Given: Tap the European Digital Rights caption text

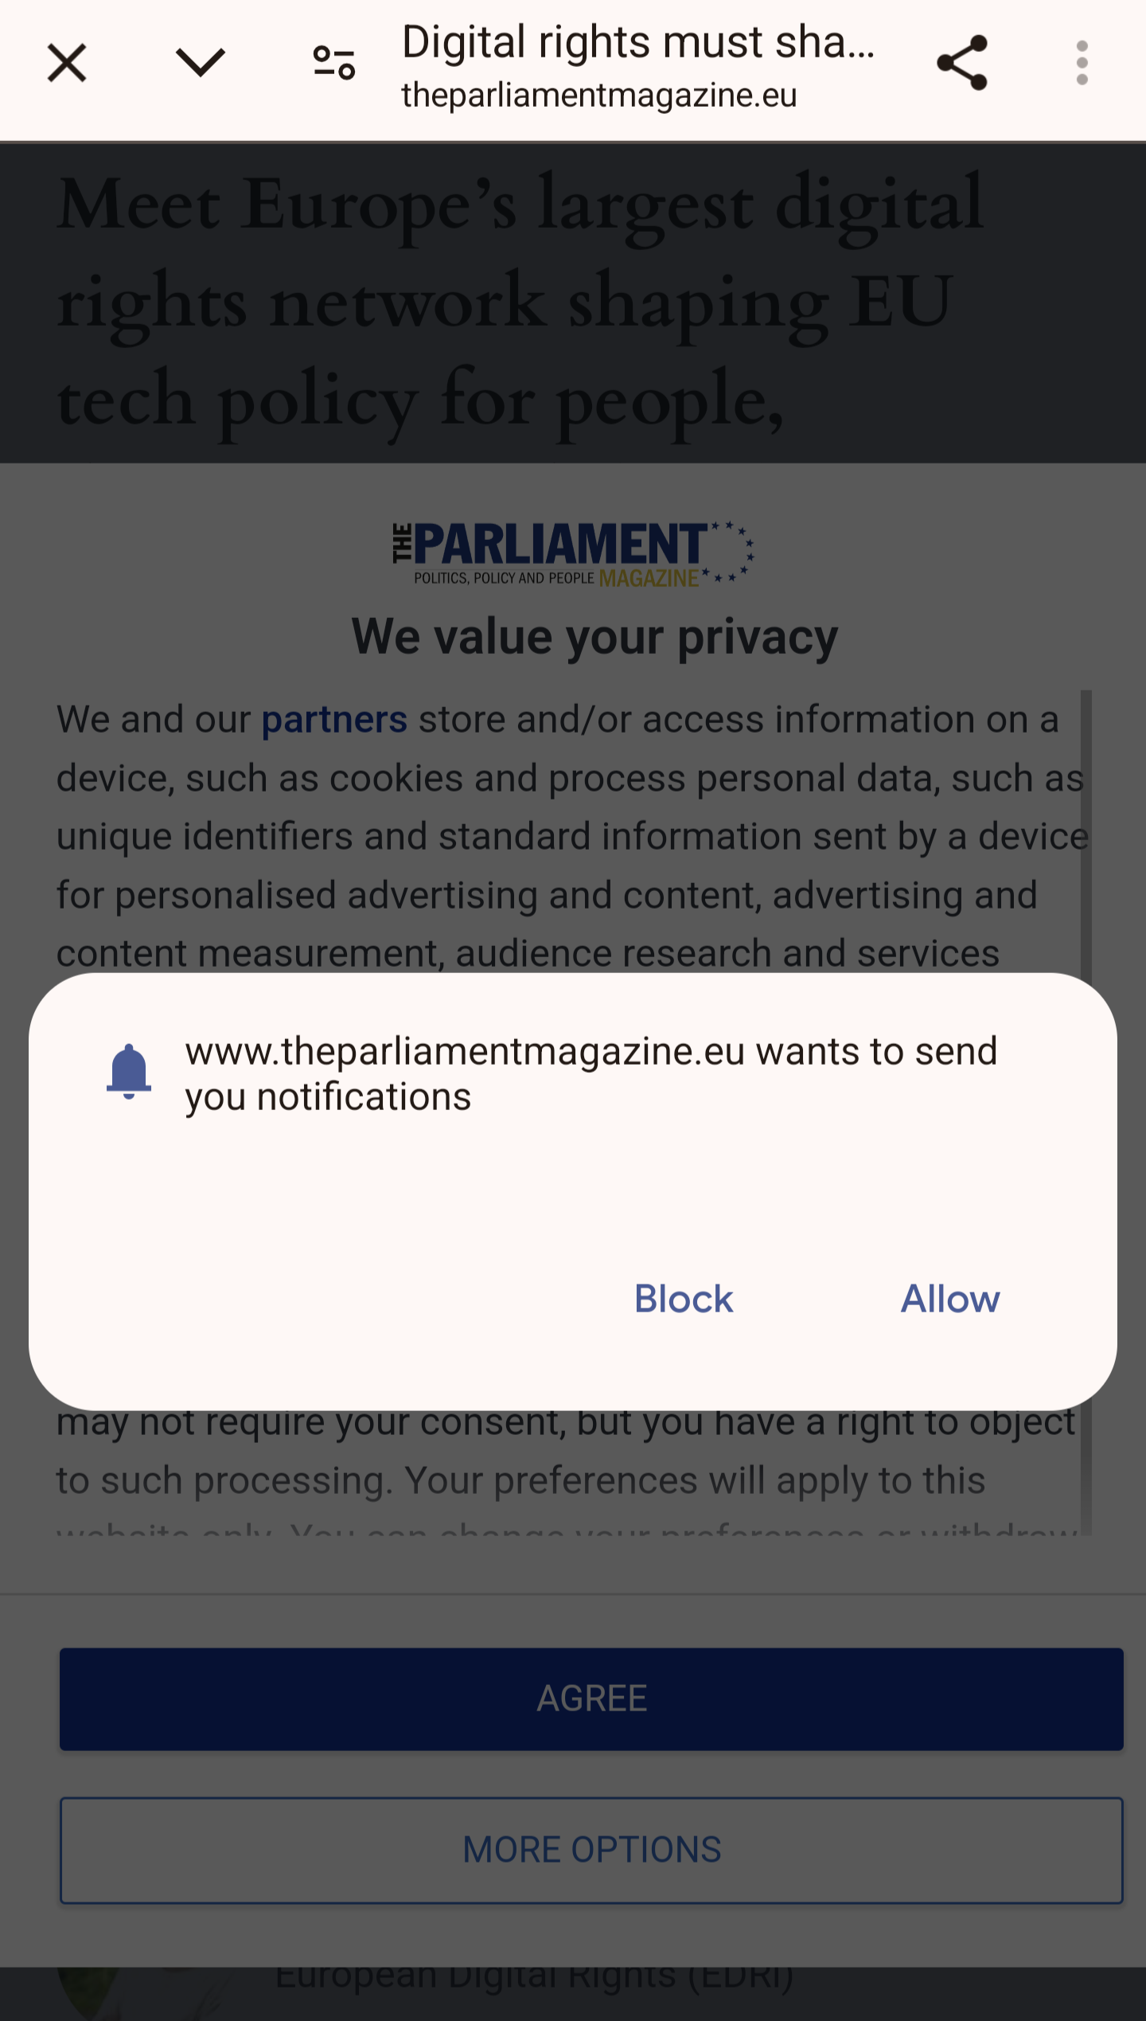Looking at the screenshot, I should coord(534,1976).
